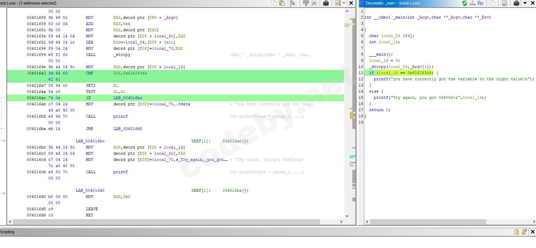Open the Decompiler graph hierarchy icon
The height and width of the screenshot is (248, 536).
point(472,3)
